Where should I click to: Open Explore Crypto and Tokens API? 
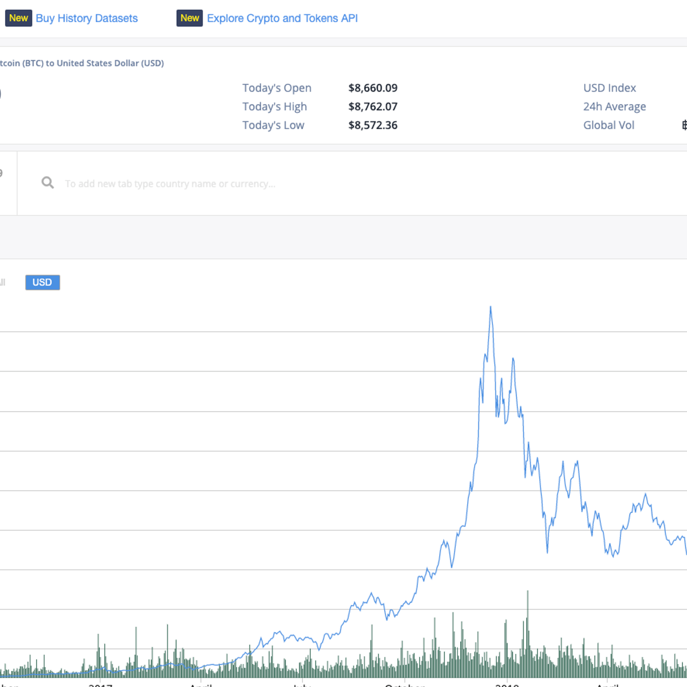[x=283, y=18]
